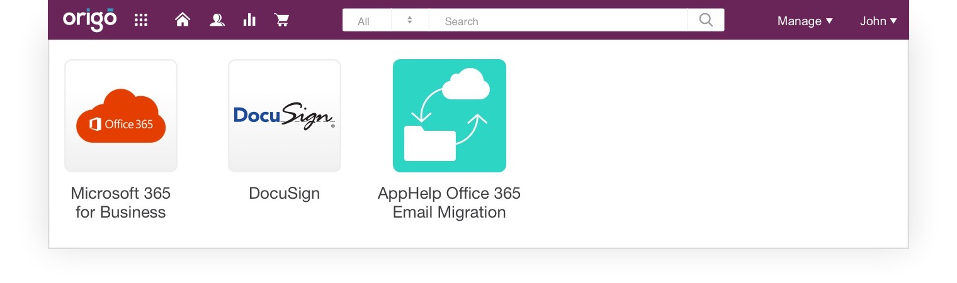Open the John user menu

[x=878, y=21]
